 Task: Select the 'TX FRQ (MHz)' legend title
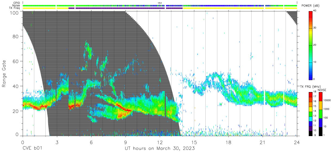(x=310, y=86)
